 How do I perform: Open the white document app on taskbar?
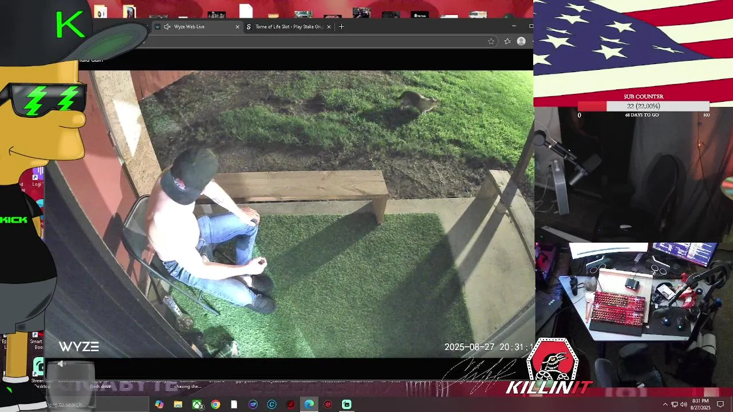(234, 405)
